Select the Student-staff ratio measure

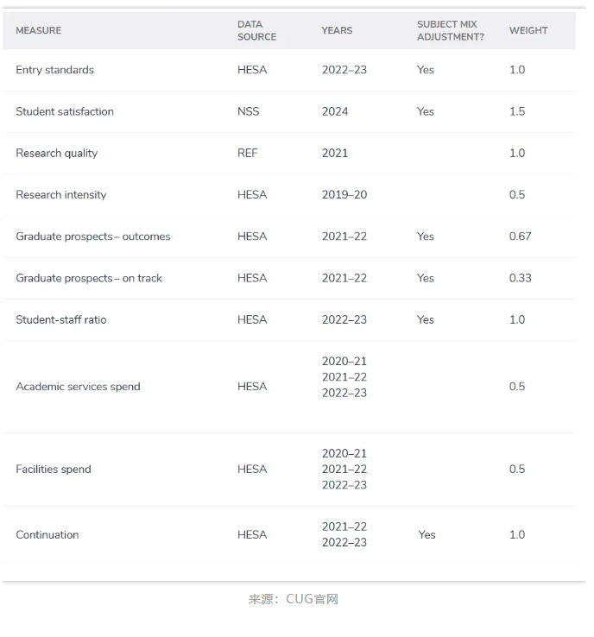tap(60, 319)
